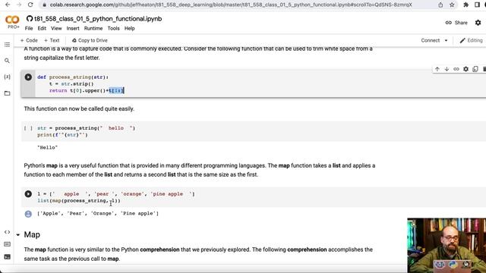Click the Connect button
The height and width of the screenshot is (273, 486).
click(x=431, y=40)
